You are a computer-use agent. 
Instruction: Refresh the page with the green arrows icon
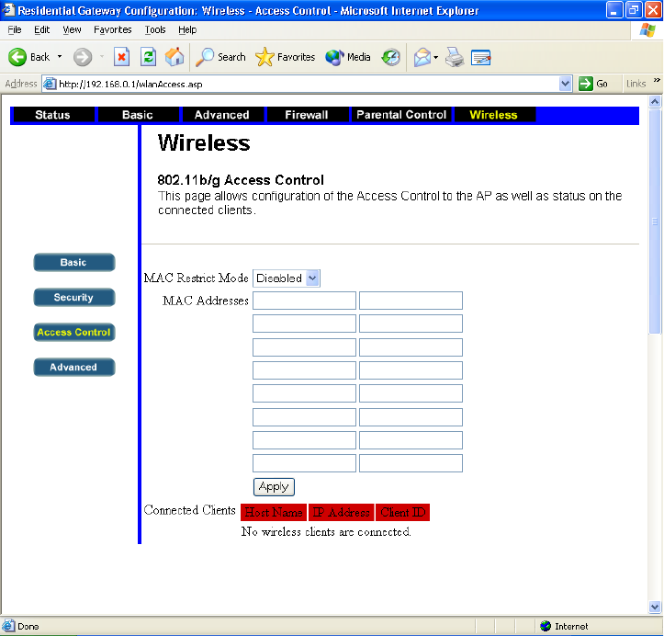click(148, 57)
